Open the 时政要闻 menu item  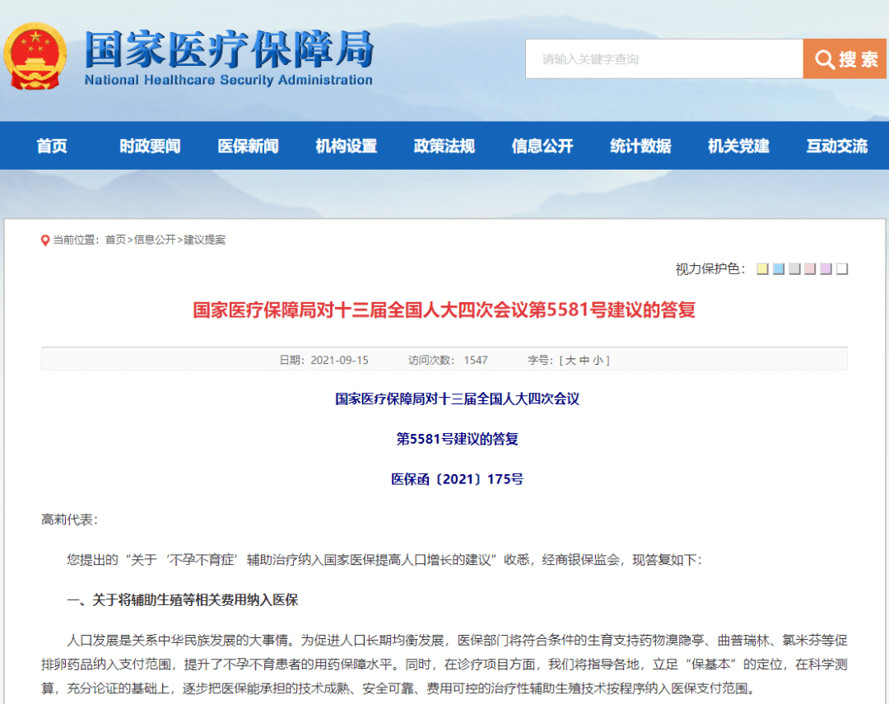151,146
